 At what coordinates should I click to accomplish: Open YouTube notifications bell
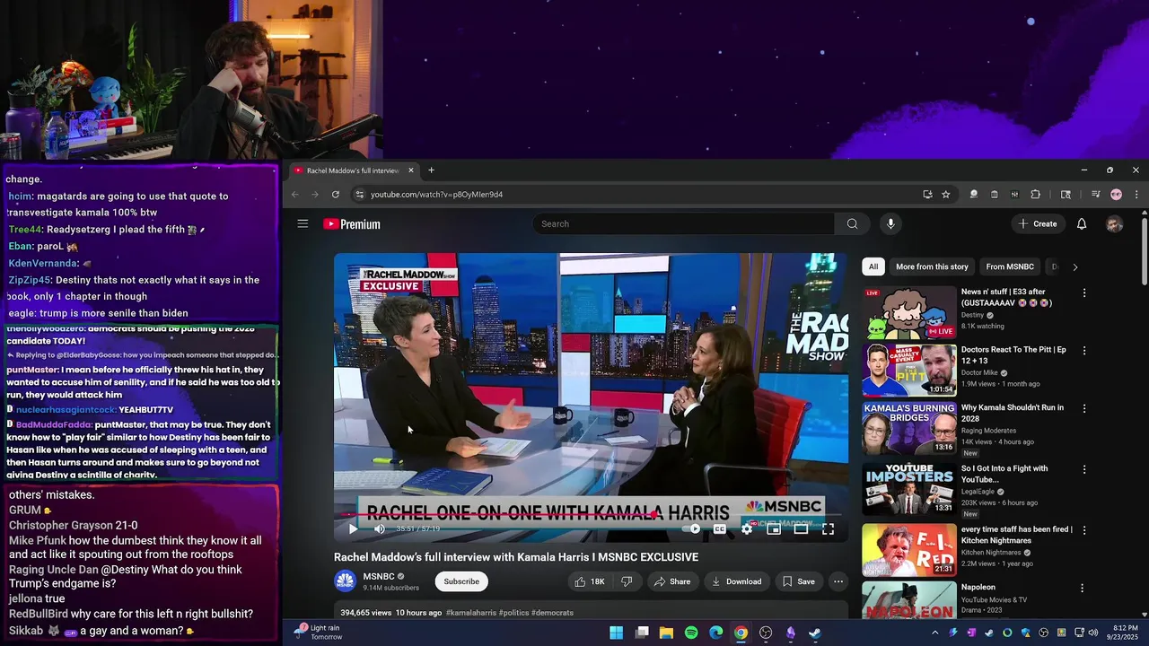pyautogui.click(x=1082, y=223)
